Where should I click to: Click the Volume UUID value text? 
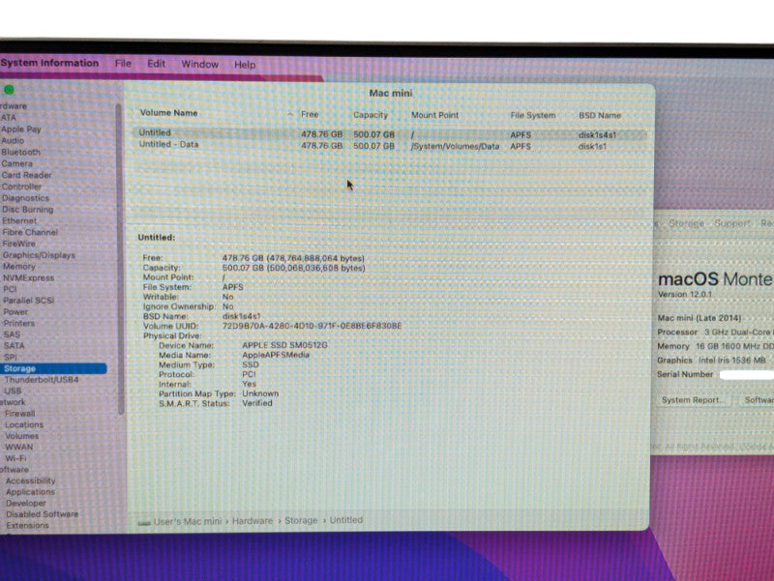[x=312, y=326]
